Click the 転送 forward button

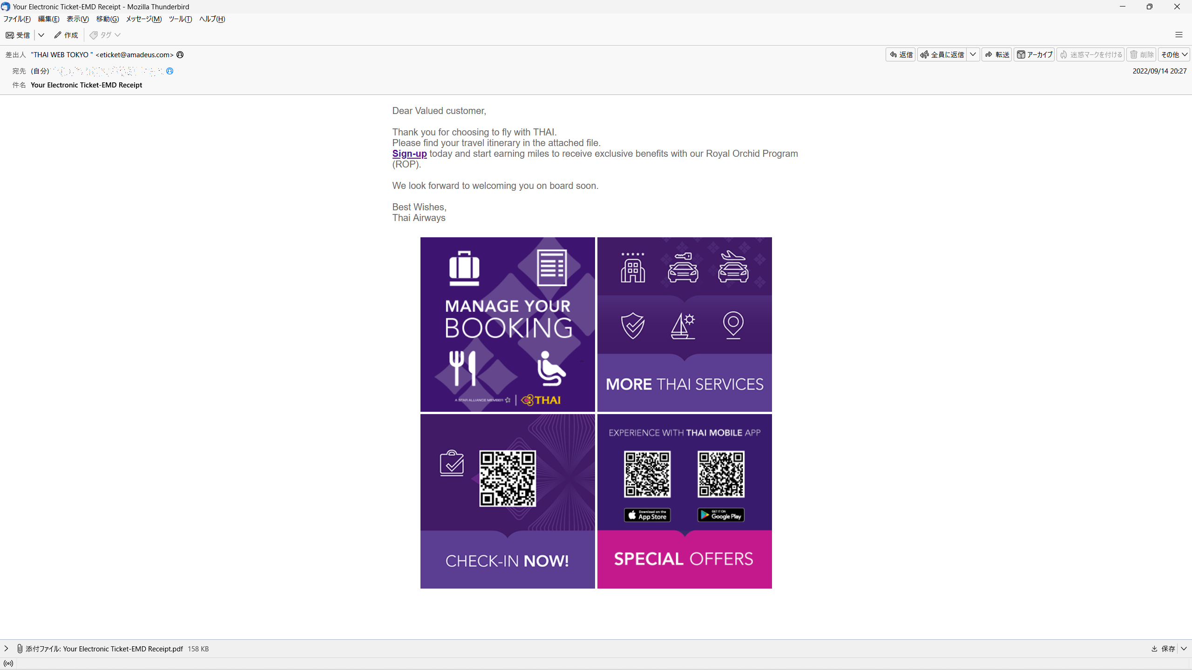(x=997, y=55)
